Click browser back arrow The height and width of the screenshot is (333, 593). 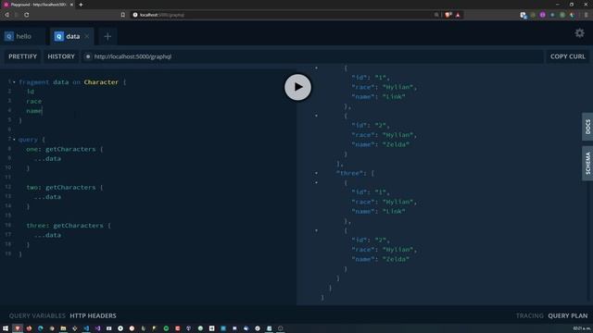point(6,15)
